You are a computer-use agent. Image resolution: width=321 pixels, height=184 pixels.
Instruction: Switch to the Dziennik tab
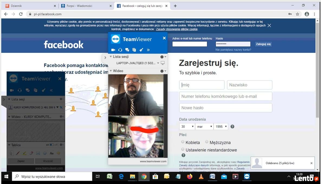coord(30,6)
